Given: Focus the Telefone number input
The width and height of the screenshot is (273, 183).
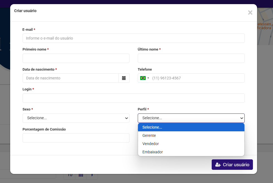Looking at the screenshot, I should point(197,78).
